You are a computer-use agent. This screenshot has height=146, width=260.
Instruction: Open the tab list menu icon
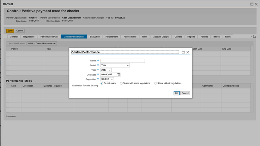(254, 37)
